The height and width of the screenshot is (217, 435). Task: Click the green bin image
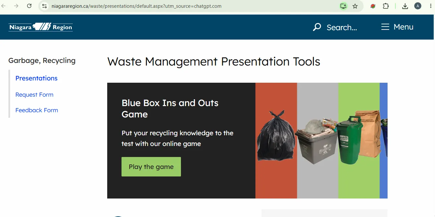(x=350, y=139)
